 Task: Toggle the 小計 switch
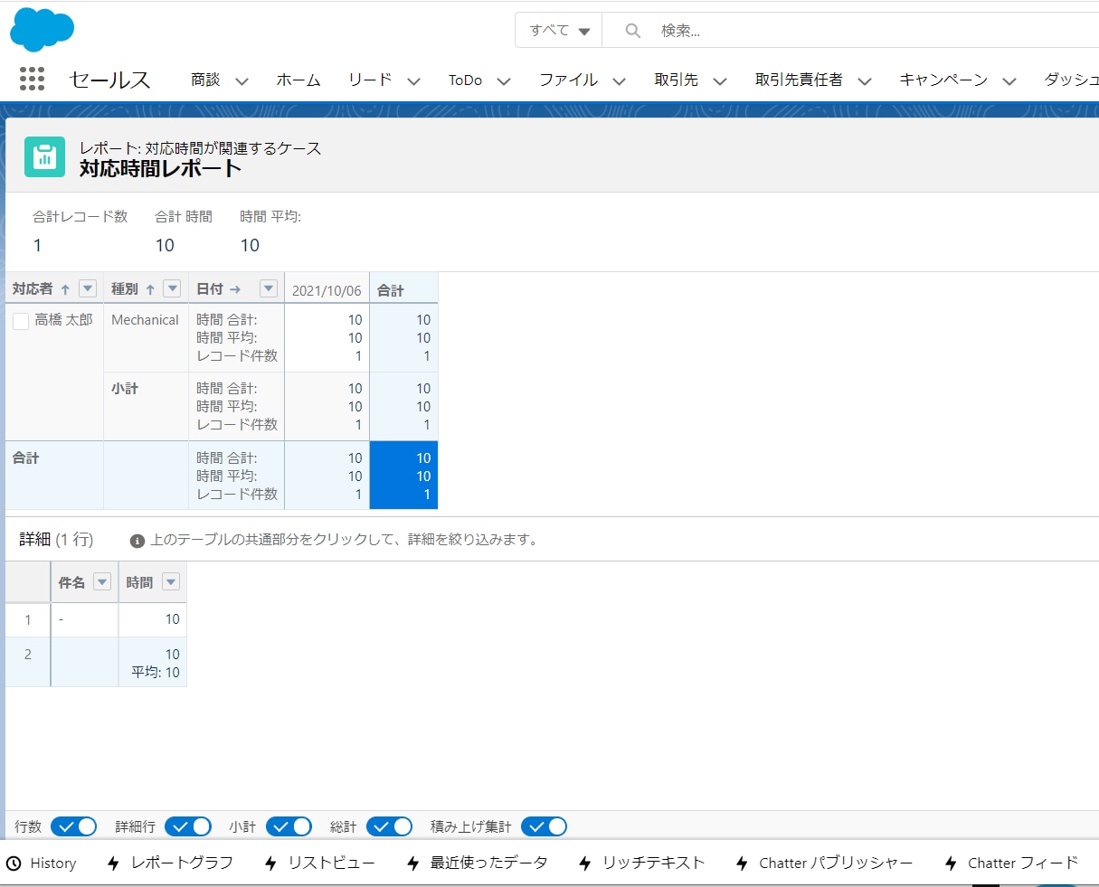coord(289,826)
